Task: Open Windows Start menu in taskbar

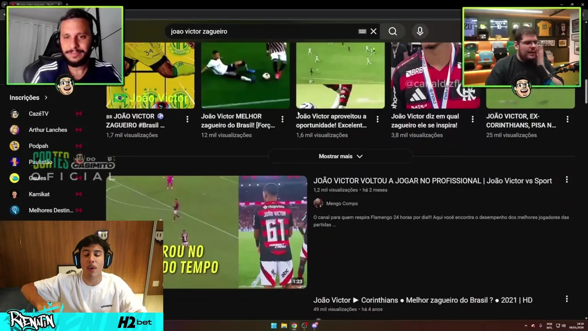Action: pos(274,325)
